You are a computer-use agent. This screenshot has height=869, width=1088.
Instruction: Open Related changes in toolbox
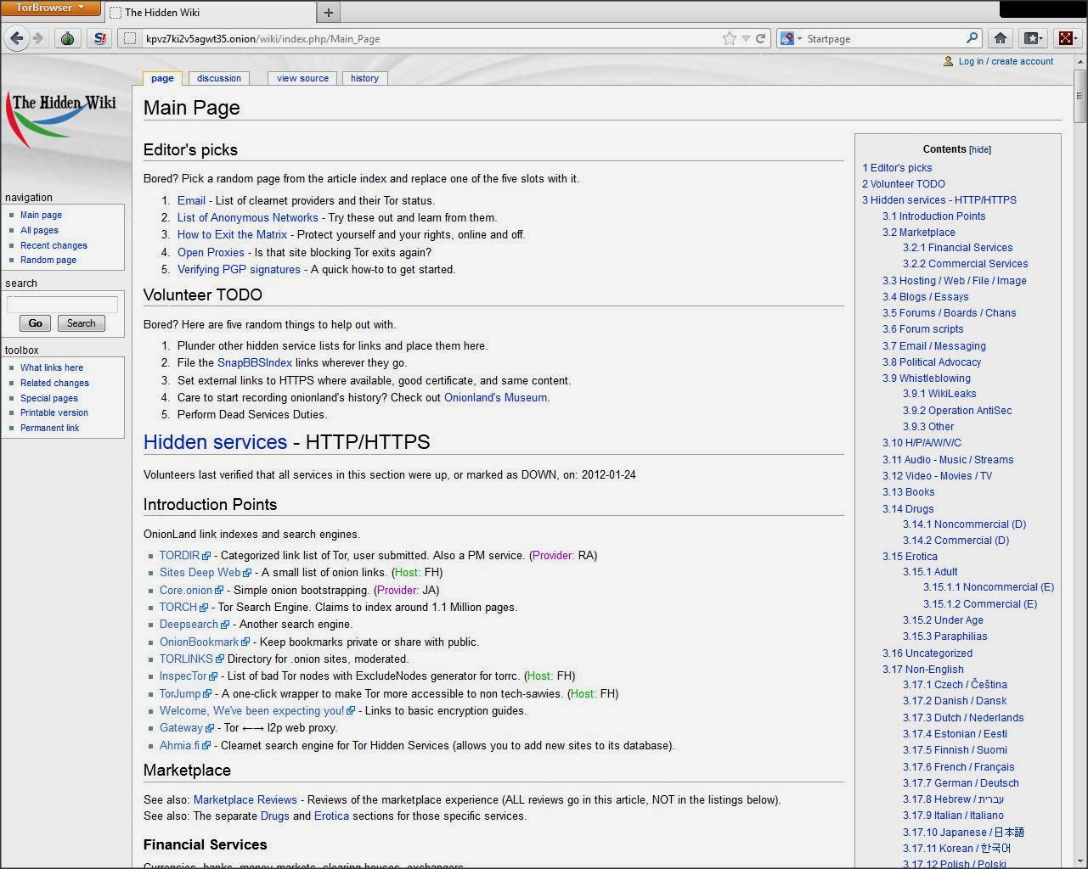(x=54, y=383)
